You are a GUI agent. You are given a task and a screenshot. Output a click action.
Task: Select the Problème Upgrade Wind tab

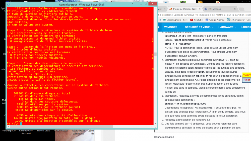coord(185,9)
